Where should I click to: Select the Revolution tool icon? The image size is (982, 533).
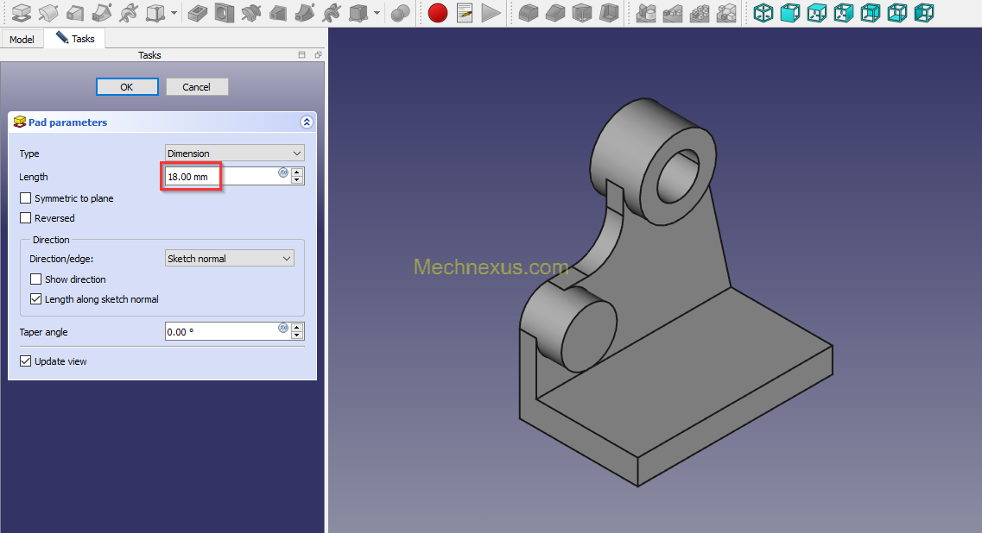tap(48, 13)
